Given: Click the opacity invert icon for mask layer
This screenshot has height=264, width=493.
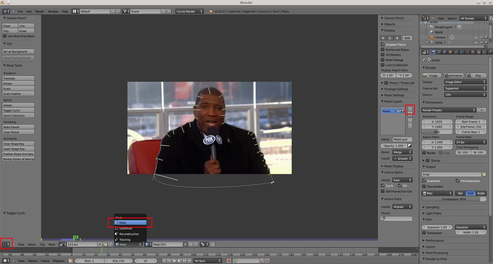Looking at the screenshot, I should (410, 146).
